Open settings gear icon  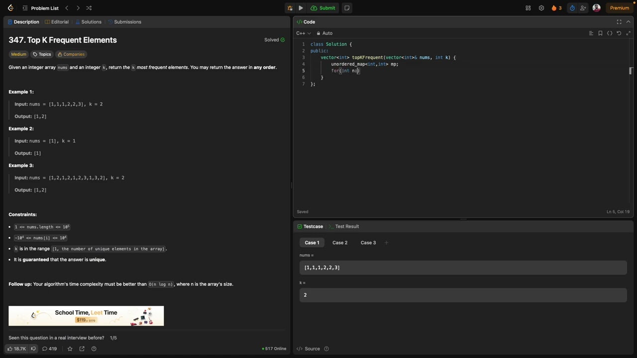click(x=541, y=8)
